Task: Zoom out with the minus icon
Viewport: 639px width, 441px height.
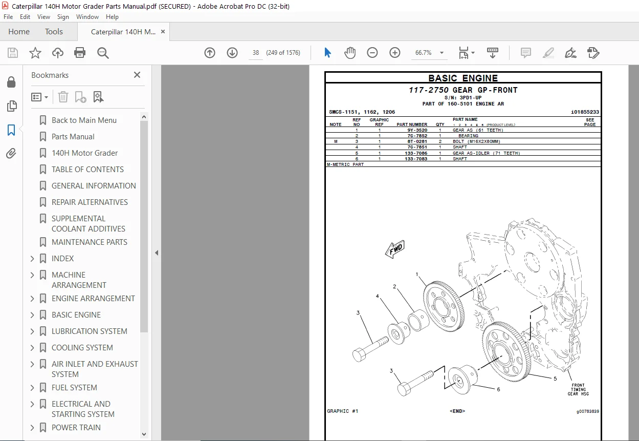Action: coord(372,53)
